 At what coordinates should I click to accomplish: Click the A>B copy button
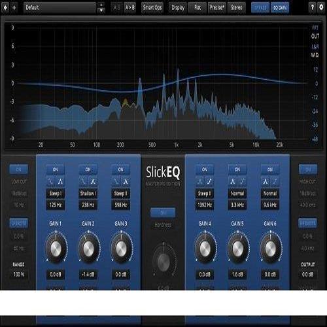click(x=130, y=8)
